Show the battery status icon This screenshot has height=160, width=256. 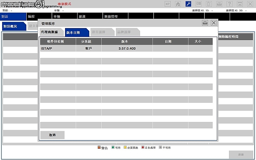pos(209,4)
